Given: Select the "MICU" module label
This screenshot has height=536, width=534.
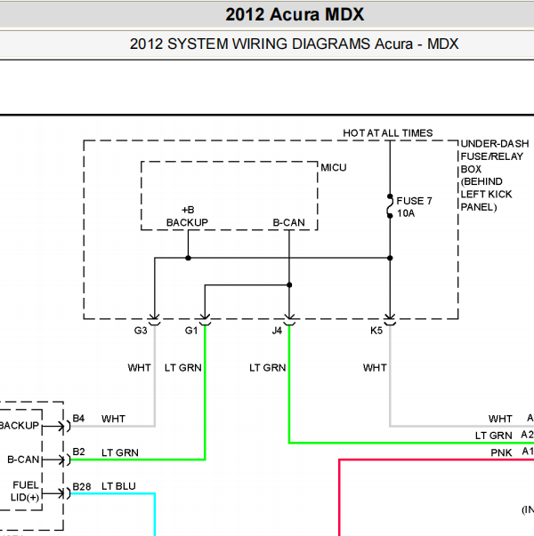Looking at the screenshot, I should [334, 167].
